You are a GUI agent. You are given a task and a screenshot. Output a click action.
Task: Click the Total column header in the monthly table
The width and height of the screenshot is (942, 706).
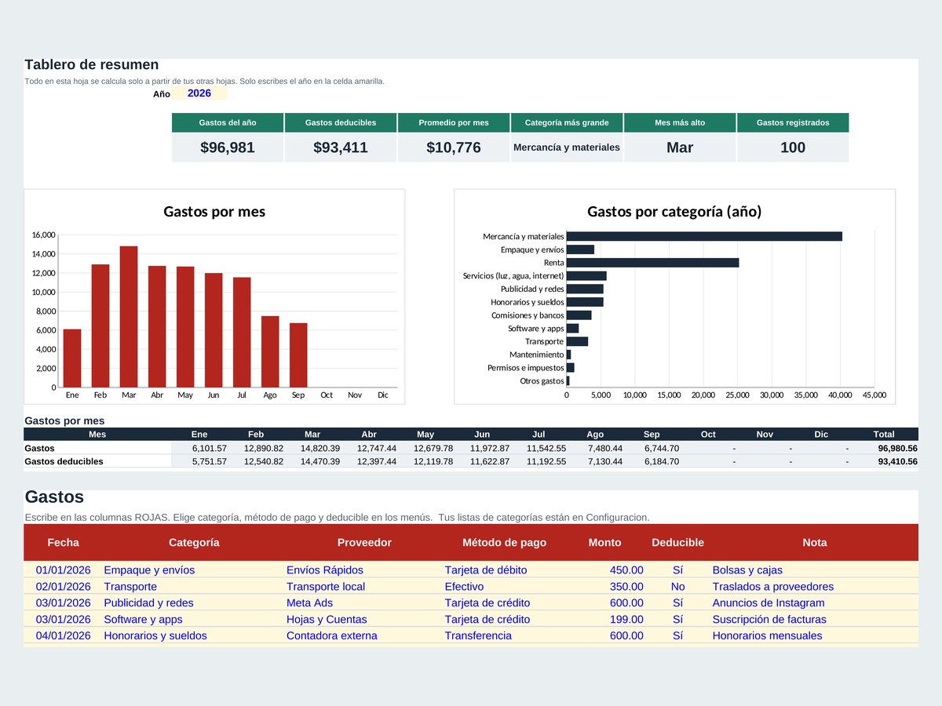tap(884, 434)
